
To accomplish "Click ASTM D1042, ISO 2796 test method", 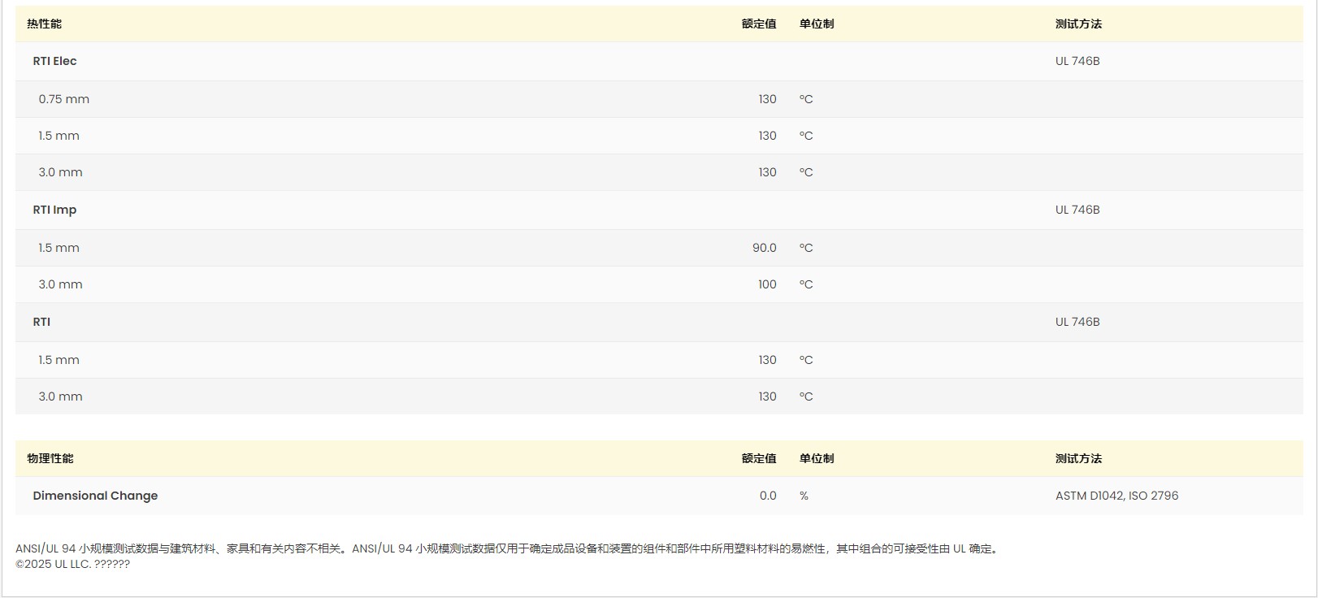I will (x=1116, y=496).
